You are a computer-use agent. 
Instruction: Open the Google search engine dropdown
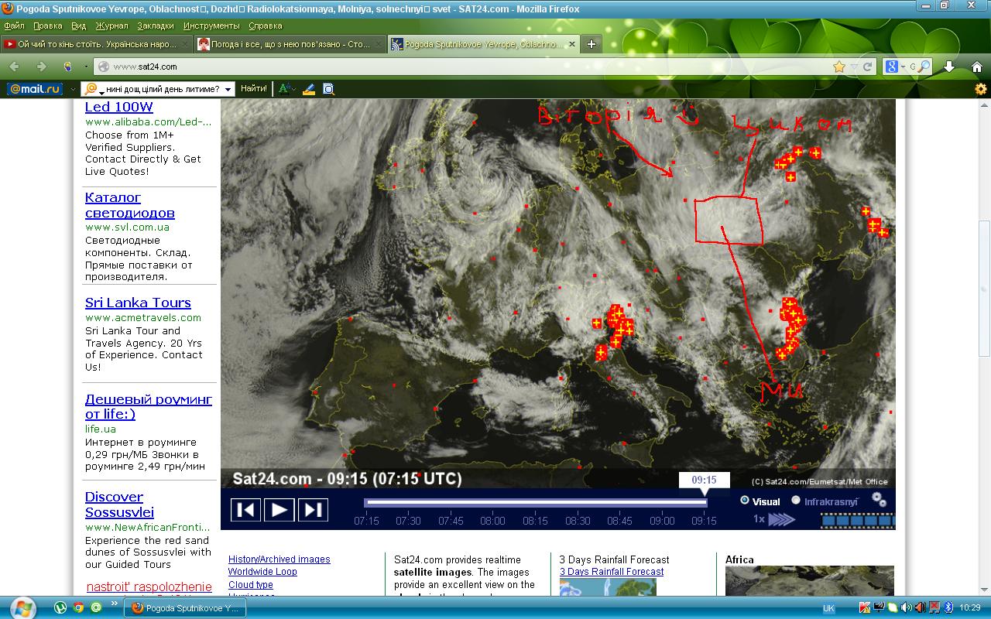pos(896,67)
